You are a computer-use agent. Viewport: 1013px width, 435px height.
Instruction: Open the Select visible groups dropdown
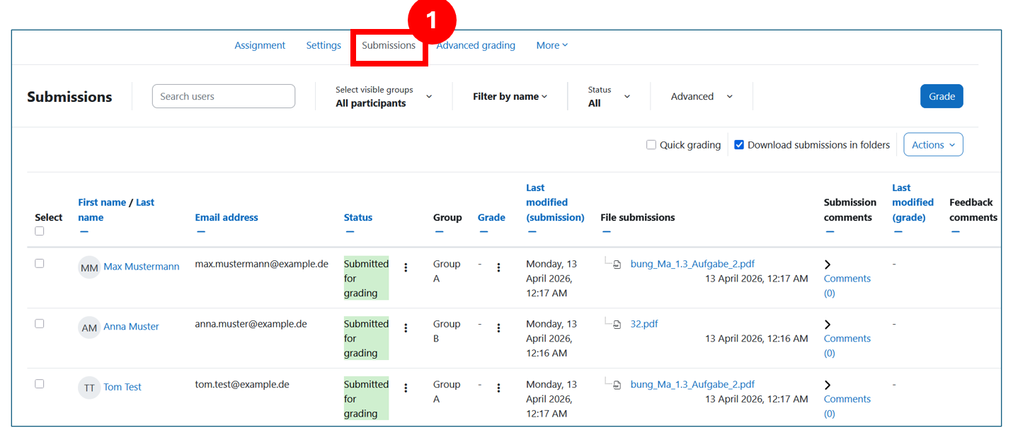click(x=383, y=96)
